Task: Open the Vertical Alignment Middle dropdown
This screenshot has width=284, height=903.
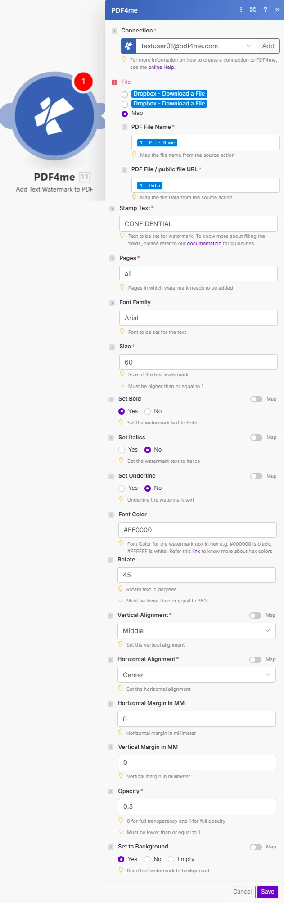Action: 197,631
